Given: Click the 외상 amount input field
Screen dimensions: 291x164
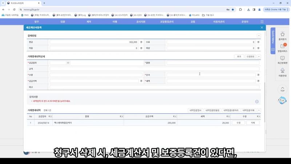Looking at the screenshot, I should click(x=211, y=48).
